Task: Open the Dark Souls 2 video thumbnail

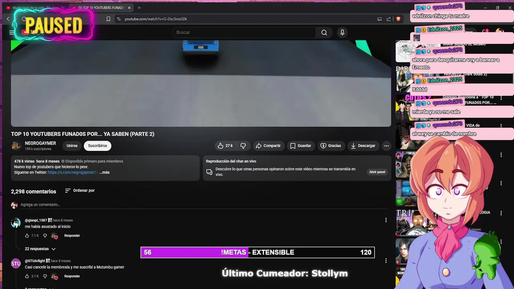Action: click(x=418, y=79)
